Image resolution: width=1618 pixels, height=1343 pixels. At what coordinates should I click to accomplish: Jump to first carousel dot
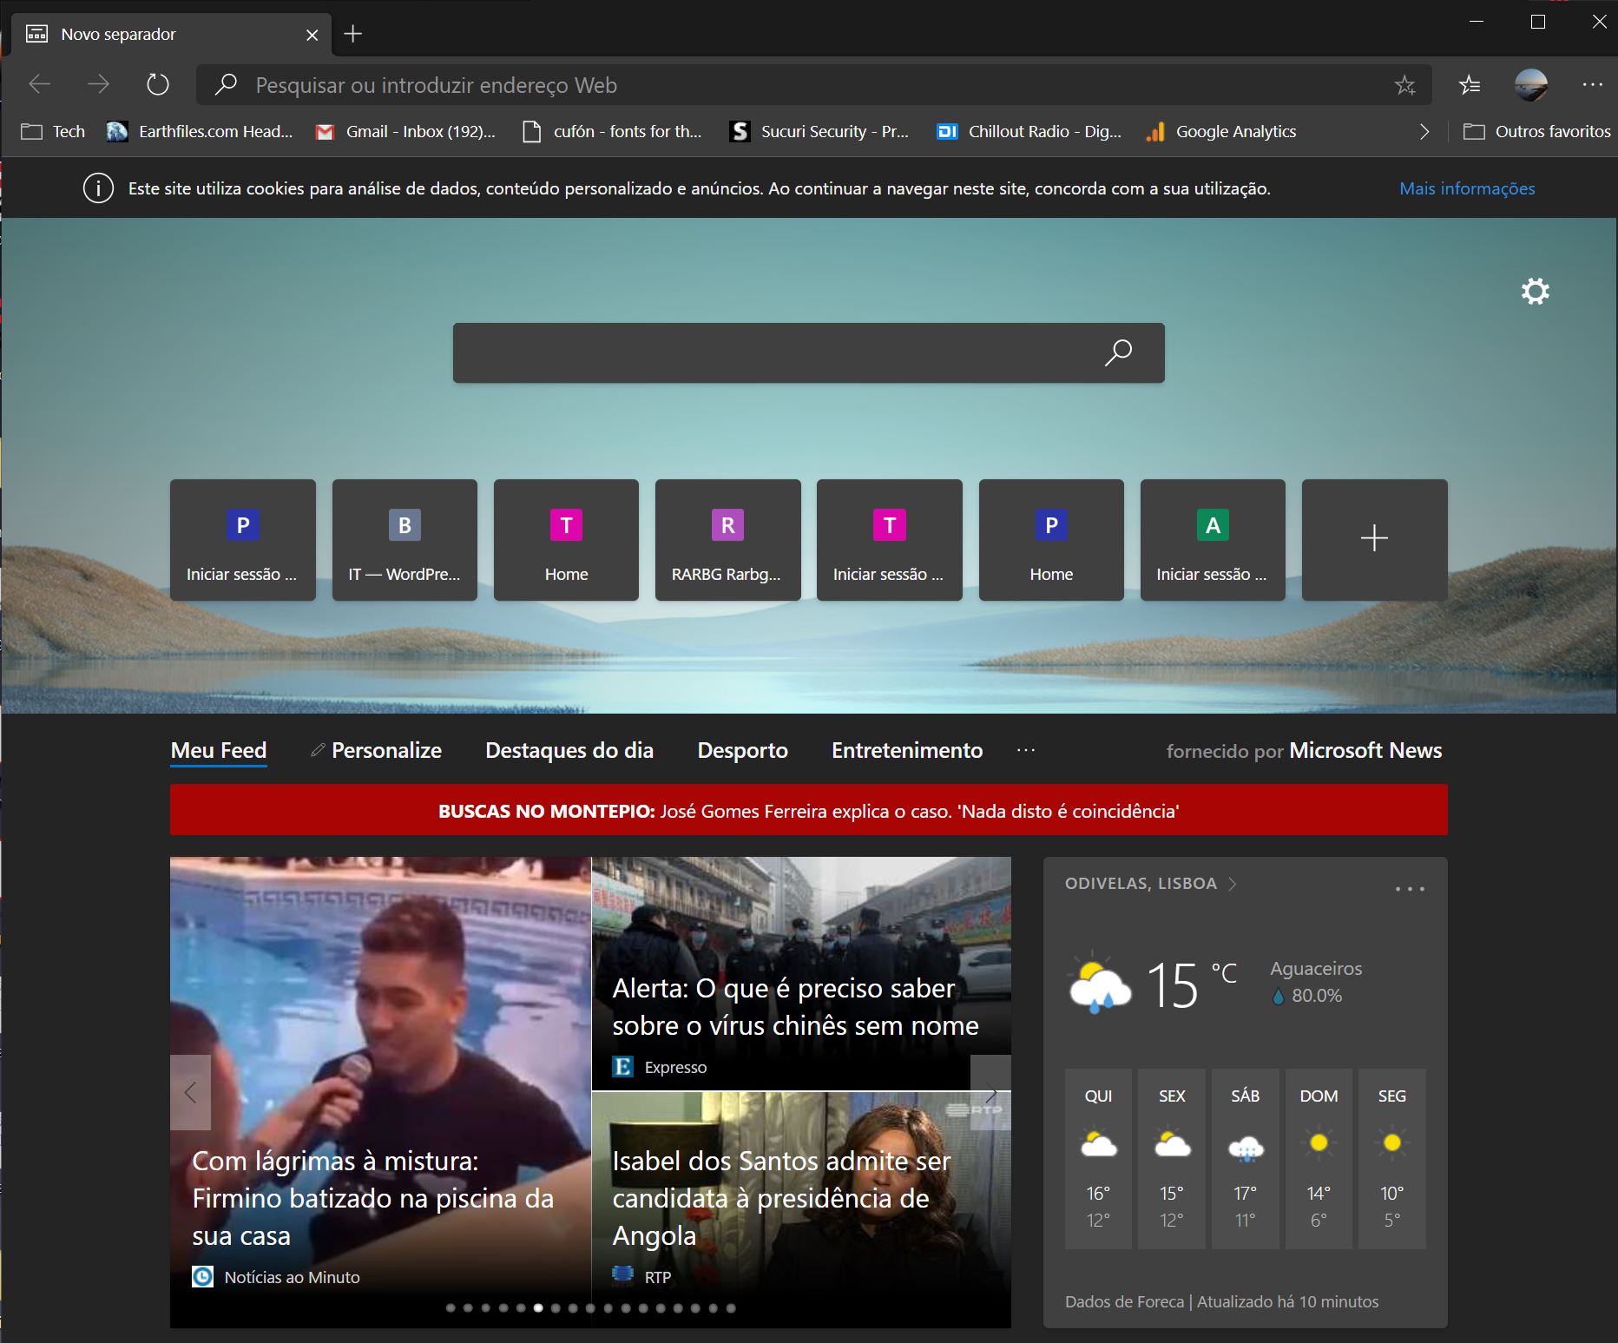click(x=451, y=1308)
